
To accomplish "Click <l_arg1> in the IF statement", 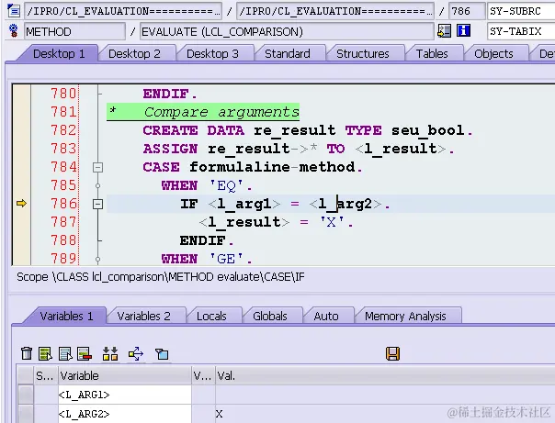I will click(x=244, y=204).
